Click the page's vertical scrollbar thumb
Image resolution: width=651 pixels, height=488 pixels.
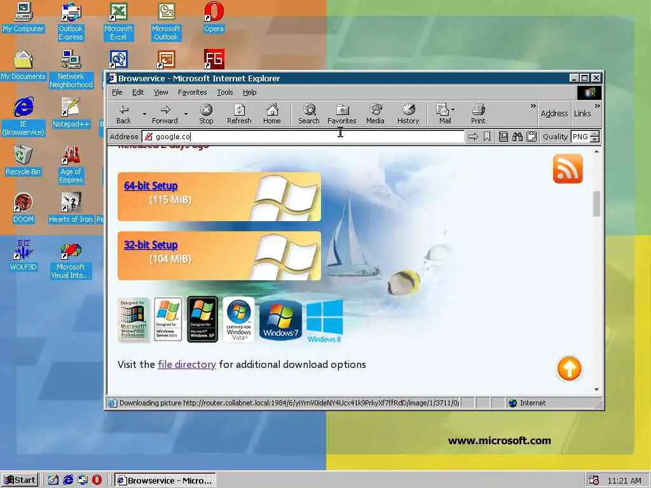tap(596, 204)
